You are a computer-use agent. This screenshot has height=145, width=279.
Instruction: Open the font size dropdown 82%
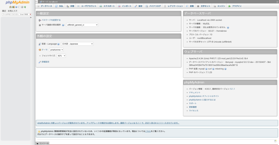61,55
